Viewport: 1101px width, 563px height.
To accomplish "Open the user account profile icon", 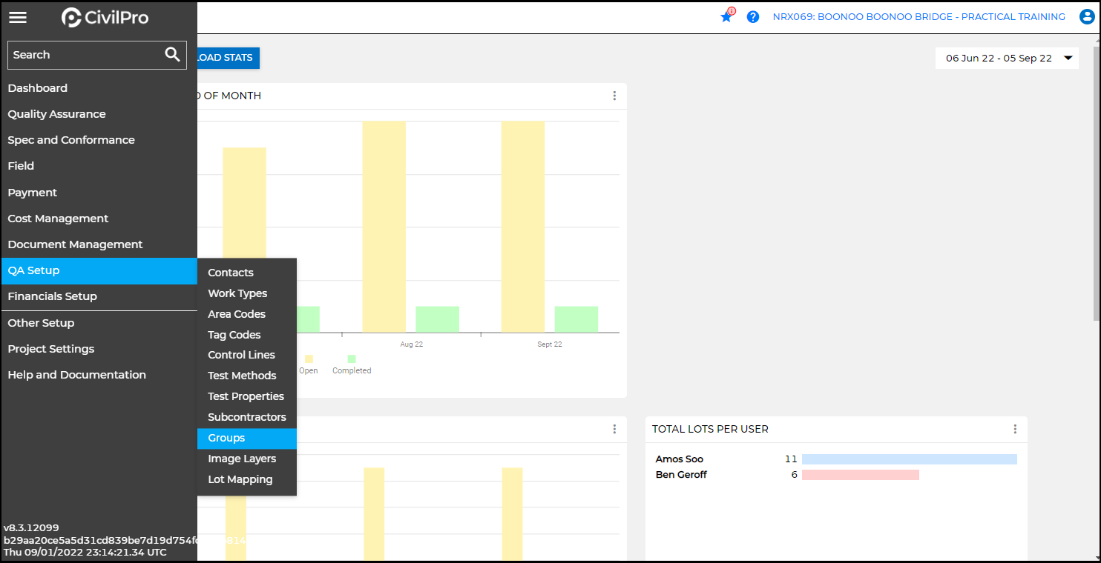I will point(1087,16).
